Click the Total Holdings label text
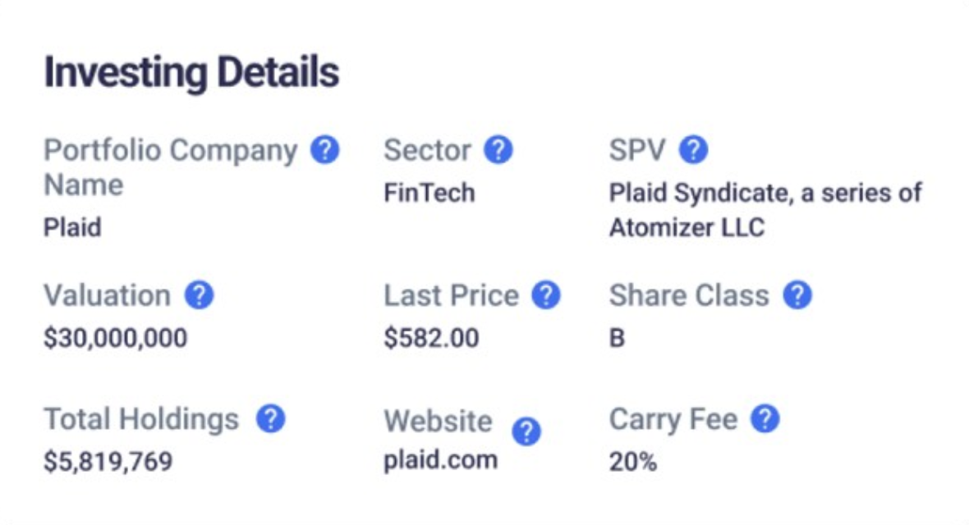 pyautogui.click(x=141, y=419)
